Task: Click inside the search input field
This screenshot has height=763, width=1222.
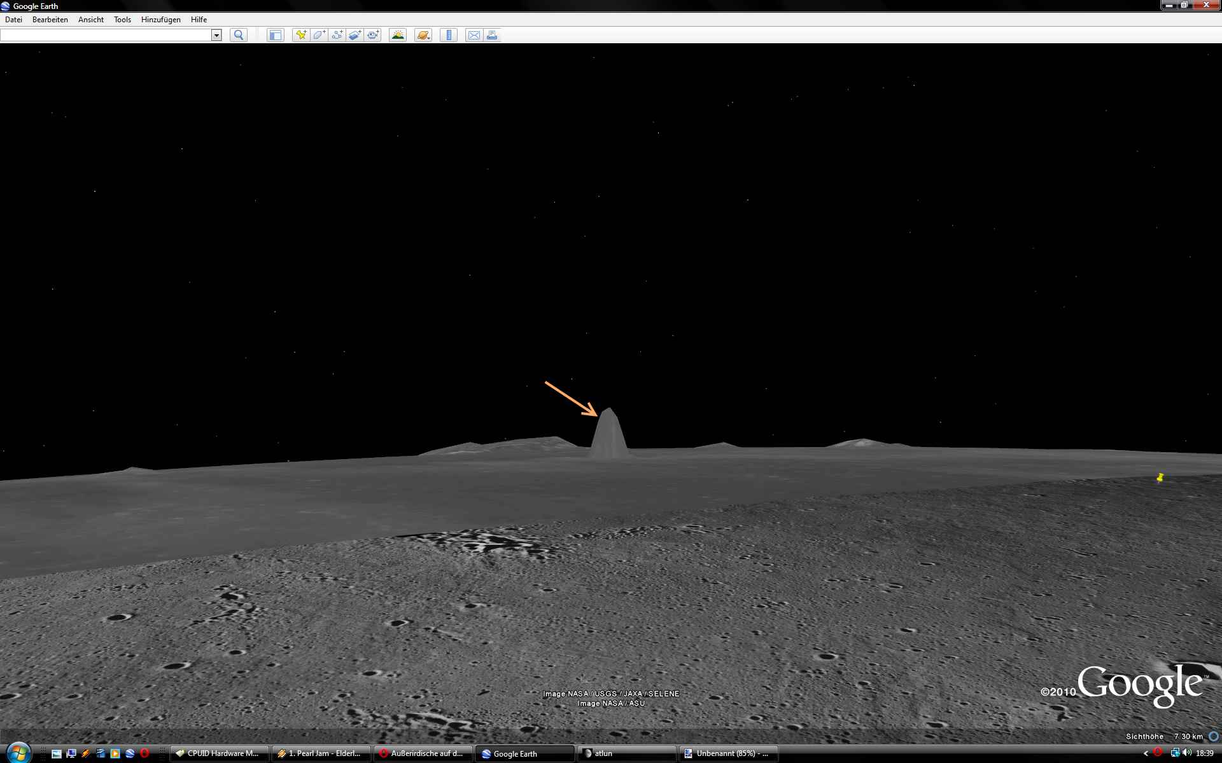Action: 105,36
